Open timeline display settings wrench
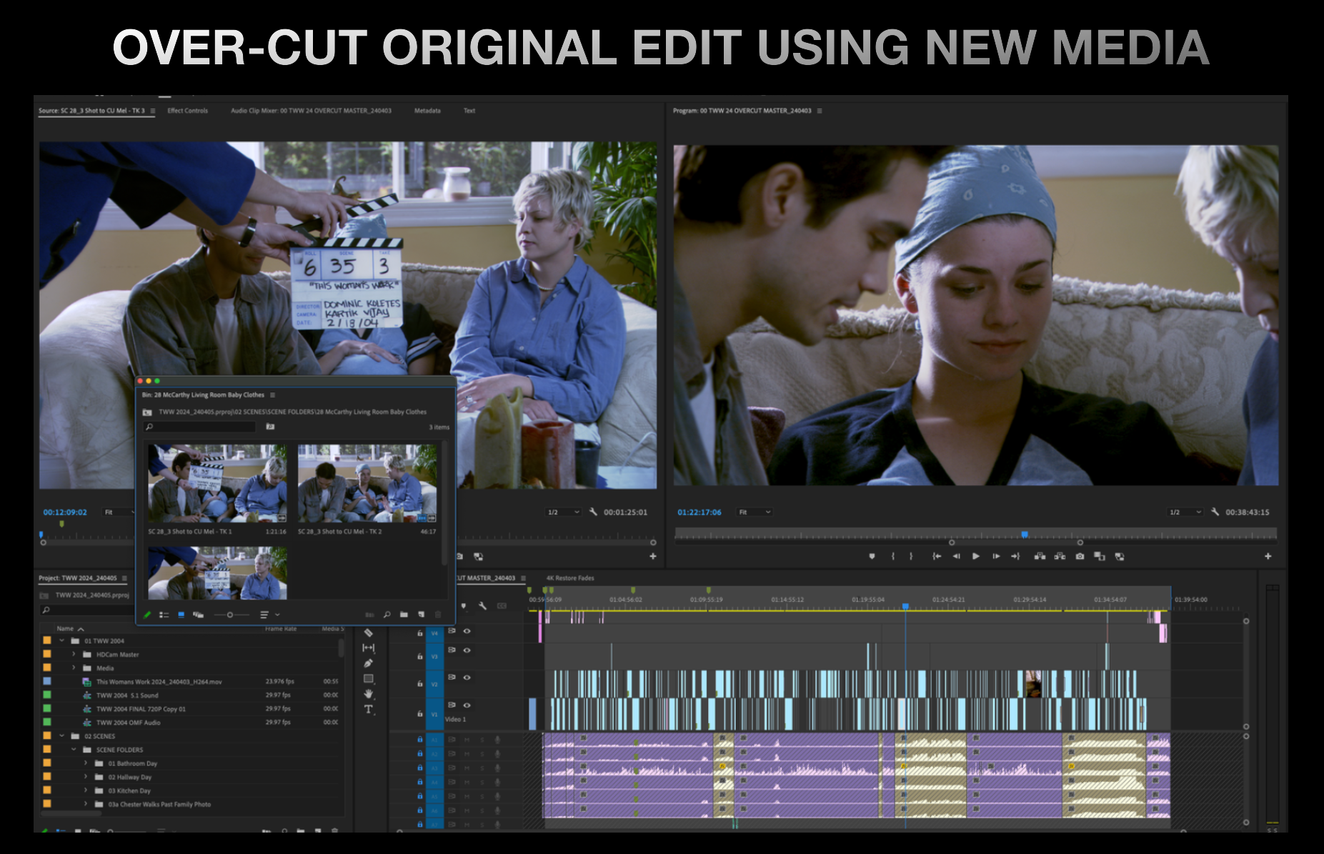 click(x=482, y=606)
